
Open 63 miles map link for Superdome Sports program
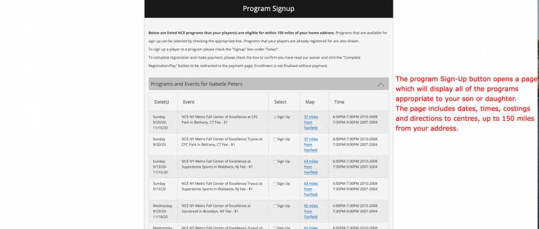pyautogui.click(x=311, y=167)
